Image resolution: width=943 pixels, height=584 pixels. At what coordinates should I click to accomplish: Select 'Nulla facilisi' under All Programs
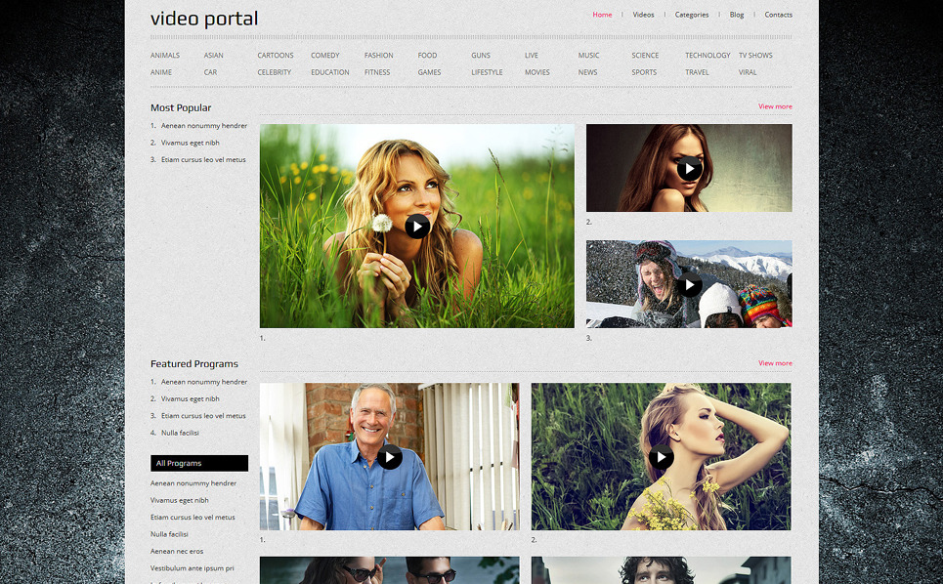[x=170, y=533]
